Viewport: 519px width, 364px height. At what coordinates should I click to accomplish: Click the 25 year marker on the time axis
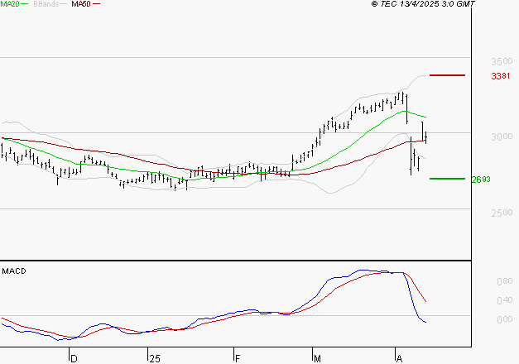(x=153, y=358)
